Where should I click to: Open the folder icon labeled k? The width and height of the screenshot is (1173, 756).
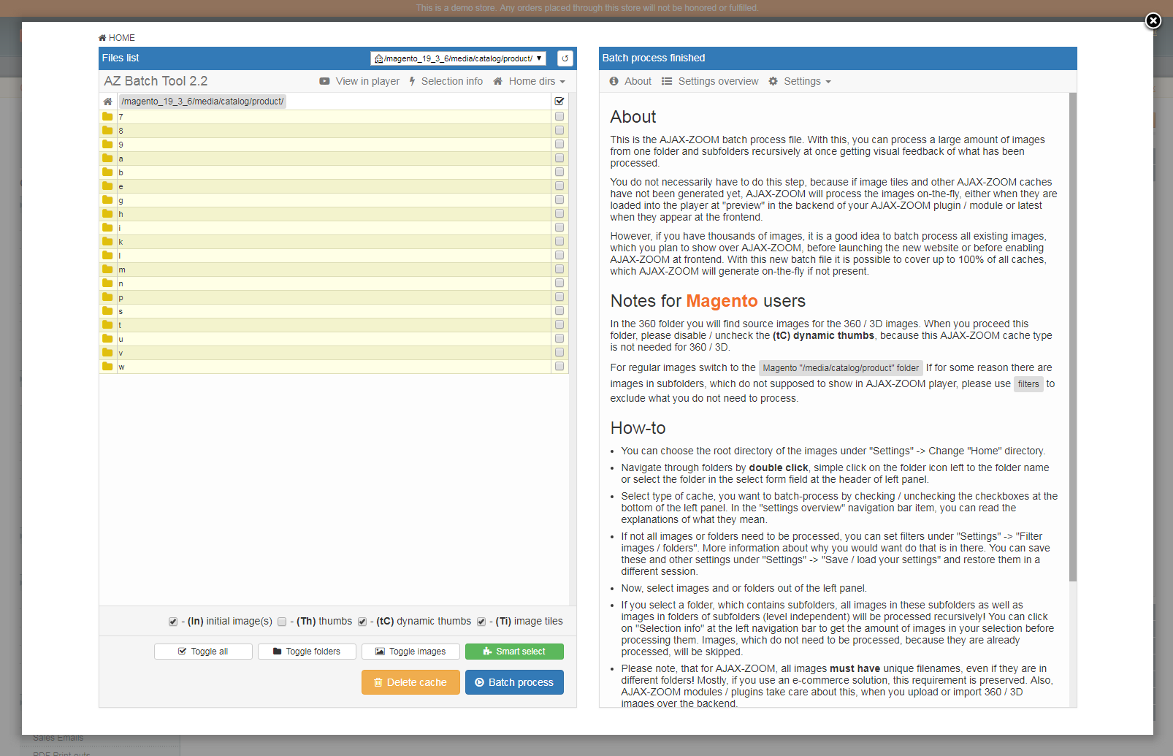click(107, 242)
